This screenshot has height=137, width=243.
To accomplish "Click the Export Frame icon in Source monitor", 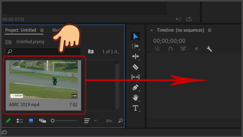I will click(189, 19).
